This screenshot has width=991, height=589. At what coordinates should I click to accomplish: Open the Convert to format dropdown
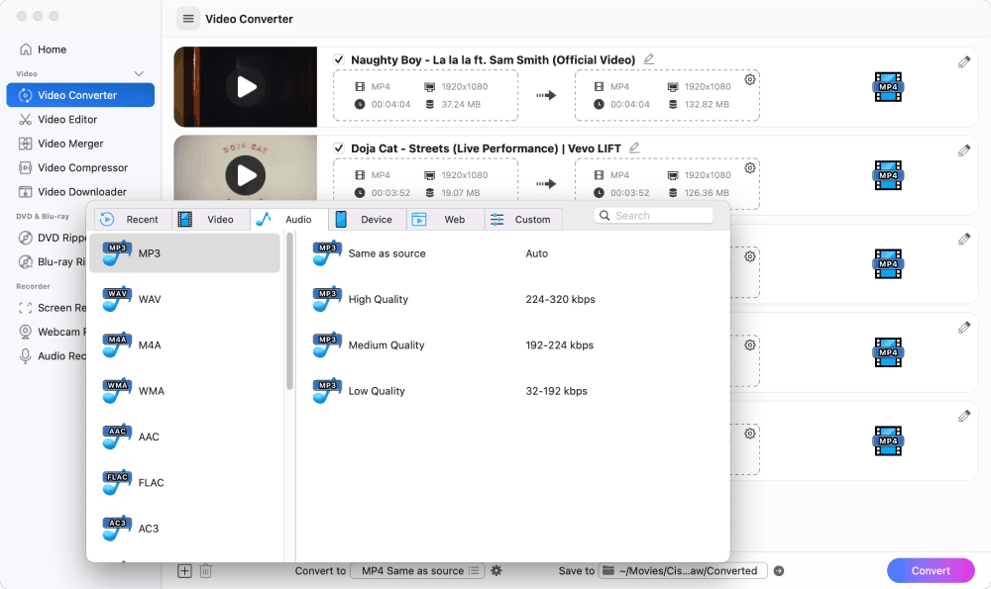pos(418,571)
